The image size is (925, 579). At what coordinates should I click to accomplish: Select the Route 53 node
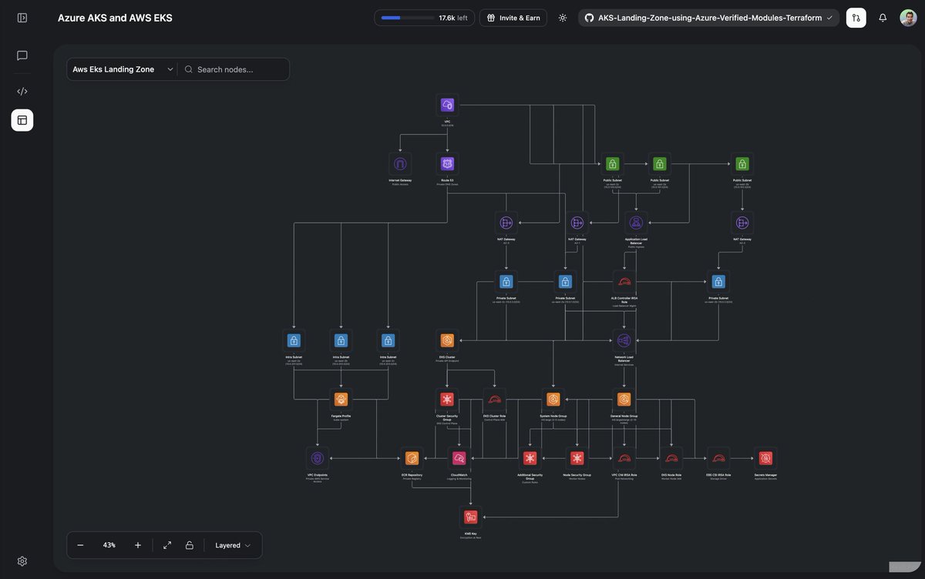click(447, 164)
